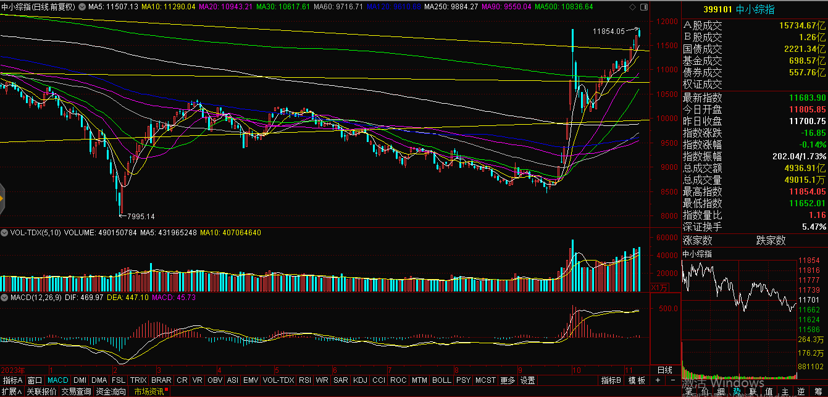Expand the VOL-TDX indicator options arrow

point(5,233)
